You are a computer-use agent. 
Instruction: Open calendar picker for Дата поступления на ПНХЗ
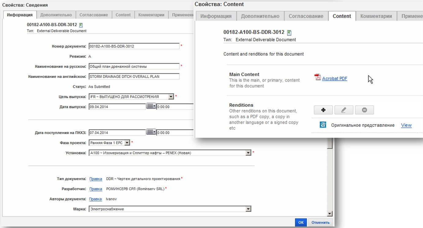151,132
